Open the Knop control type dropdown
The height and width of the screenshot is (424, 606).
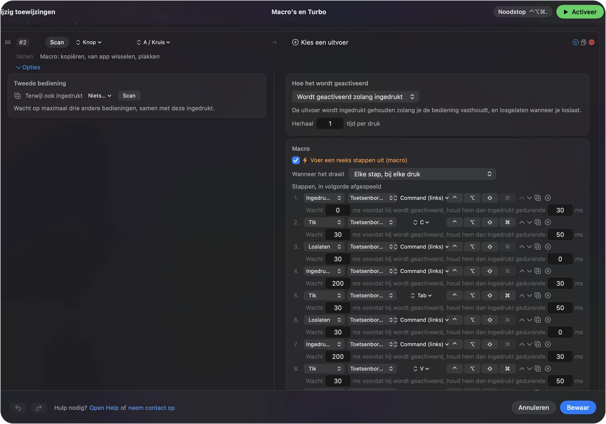[89, 42]
